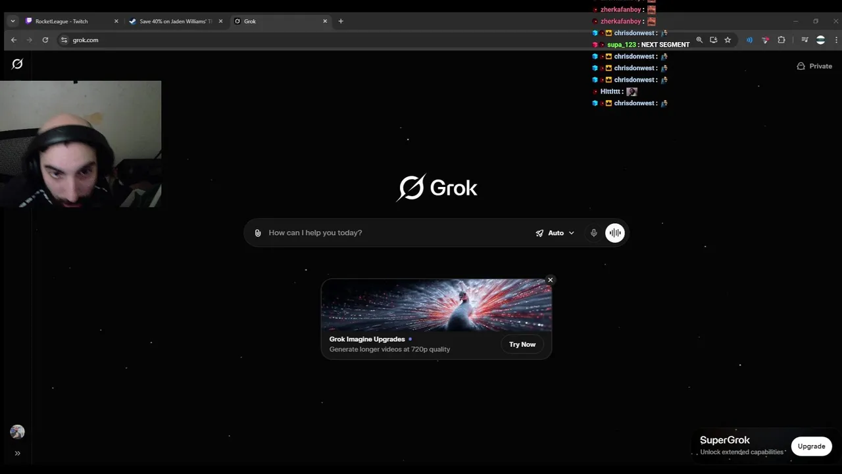Close the Grok tab

point(325,21)
